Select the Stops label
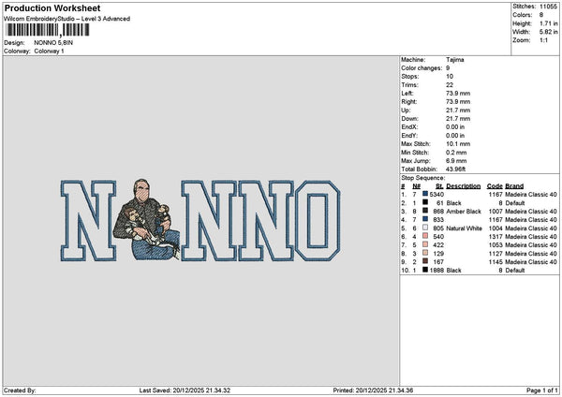The image size is (562, 397). 409,77
